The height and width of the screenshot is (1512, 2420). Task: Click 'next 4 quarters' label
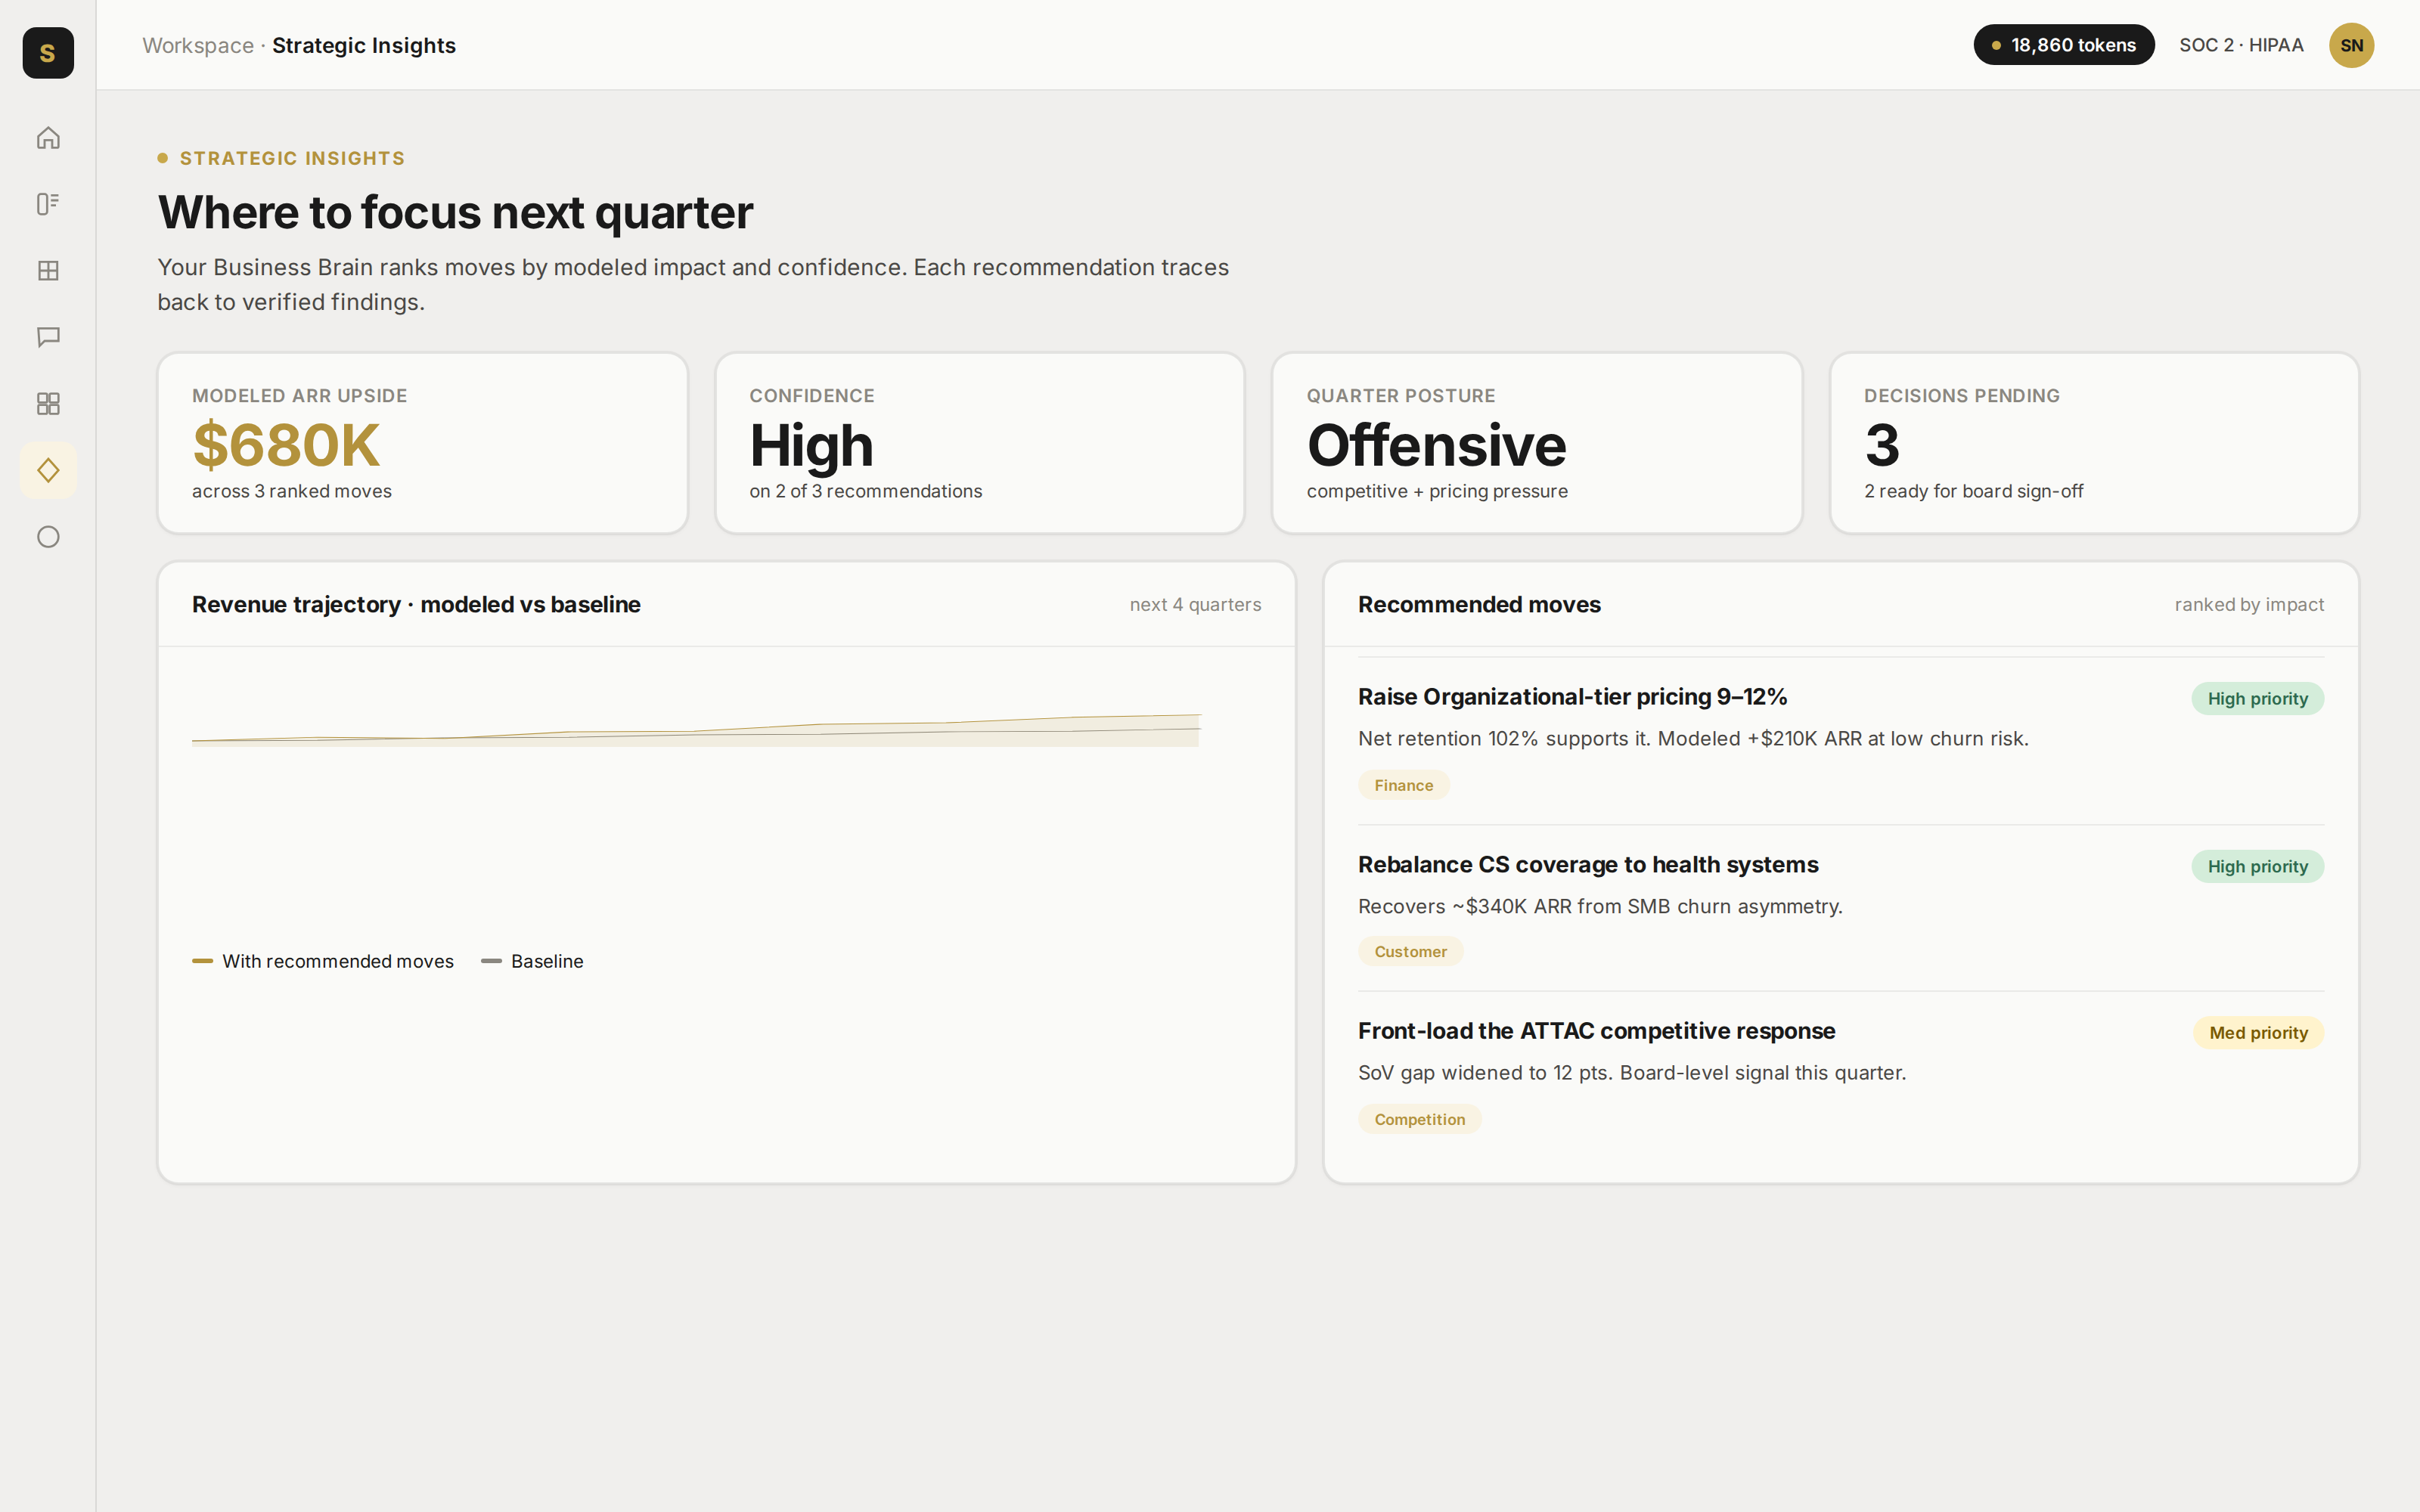point(1195,605)
